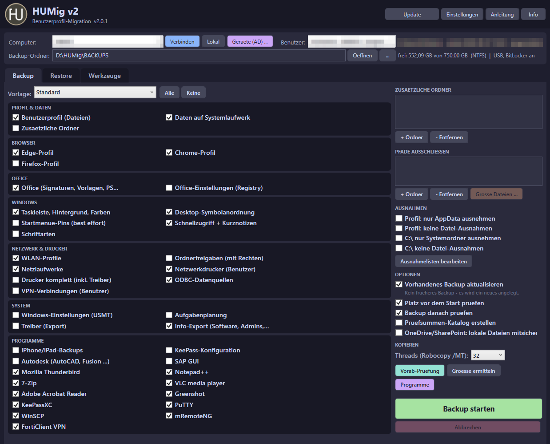
Task: Open the Vorlage Standard dropdown
Action: tap(95, 92)
